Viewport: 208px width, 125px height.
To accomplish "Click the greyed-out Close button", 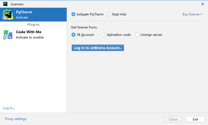I will pyautogui.click(x=173, y=119).
